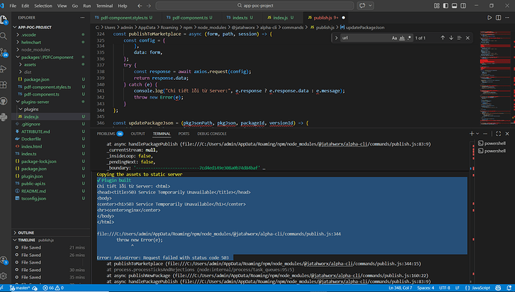Open the Python icon in the activity bar
Viewport: 515px width, 292px height.
click(4, 117)
